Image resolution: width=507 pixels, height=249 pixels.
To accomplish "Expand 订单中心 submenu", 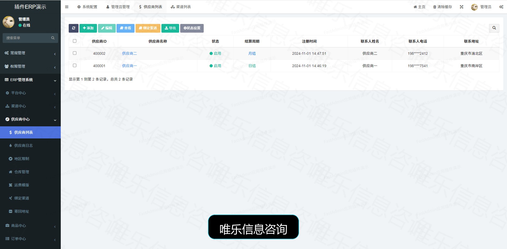I will pyautogui.click(x=30, y=239).
